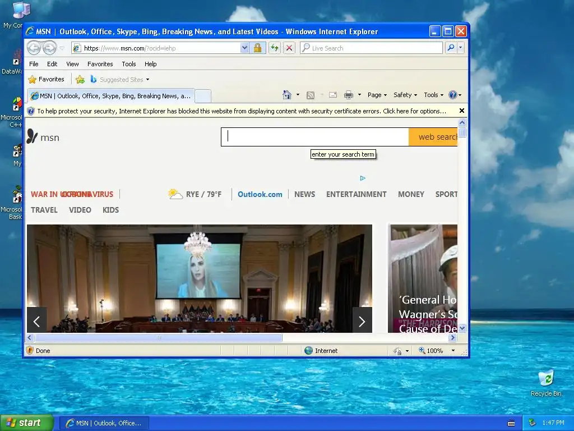This screenshot has height=431, width=574.
Task: Click the AdChoices triangle icon
Action: pos(363,178)
